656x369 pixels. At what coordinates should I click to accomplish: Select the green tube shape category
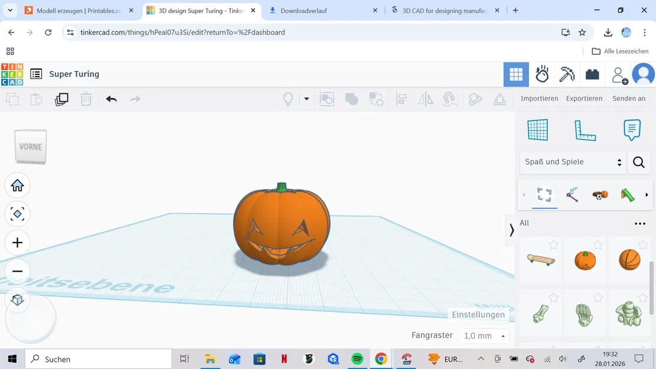[628, 195]
